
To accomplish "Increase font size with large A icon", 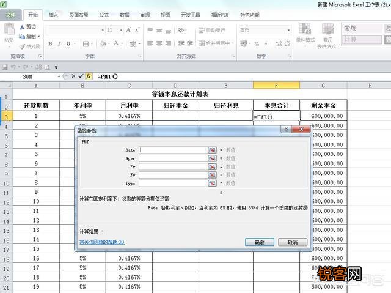I will click(129, 30).
